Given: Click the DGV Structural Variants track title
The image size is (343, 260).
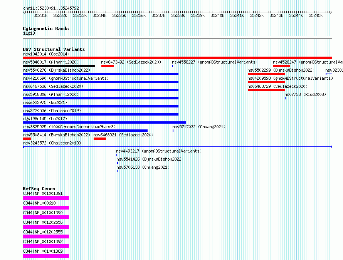Looking at the screenshot, I should pyautogui.click(x=54, y=49).
